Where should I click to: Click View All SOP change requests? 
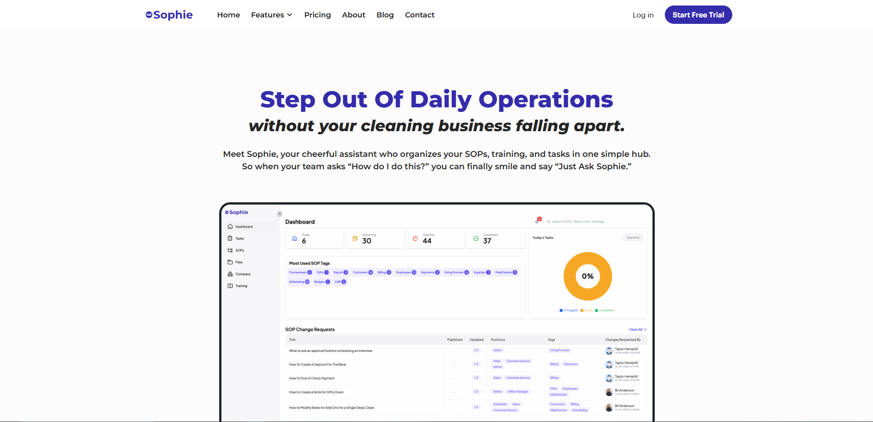point(637,329)
